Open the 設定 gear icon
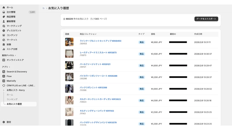Image resolution: width=232 pixels, height=130 pixels. pyautogui.click(x=4, y=122)
